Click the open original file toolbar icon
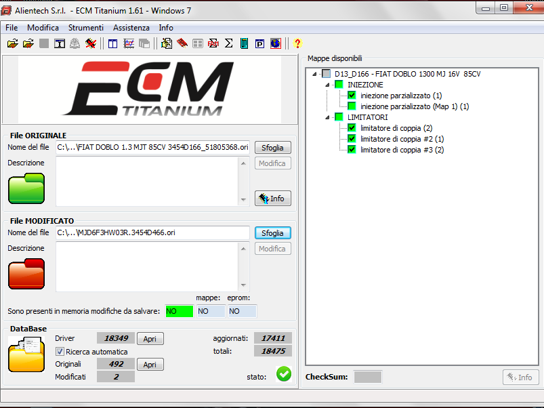This screenshot has height=408, width=544. [12, 43]
